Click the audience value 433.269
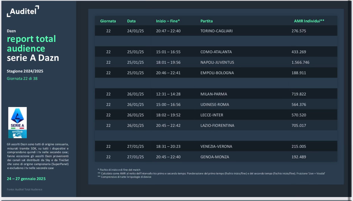The width and height of the screenshot is (353, 201). click(x=299, y=52)
